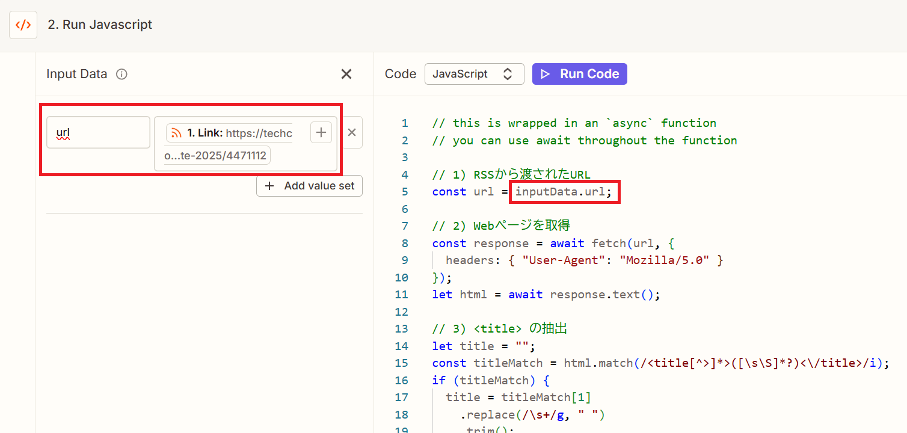
Task: Open the JavaScript language dropdown
Action: coord(475,74)
